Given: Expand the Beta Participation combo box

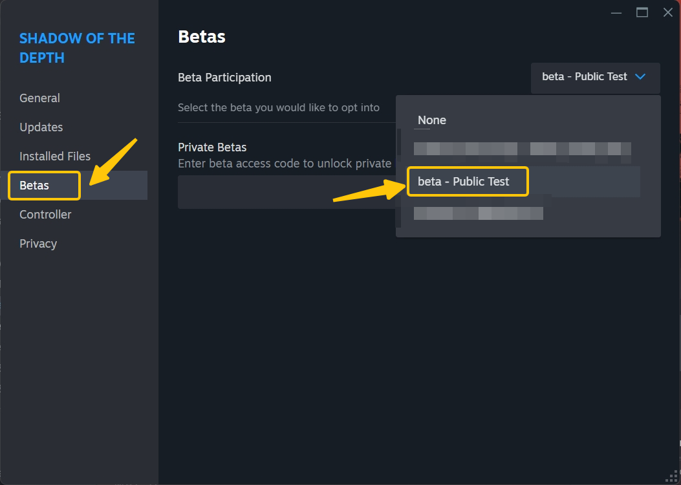Looking at the screenshot, I should pos(595,77).
